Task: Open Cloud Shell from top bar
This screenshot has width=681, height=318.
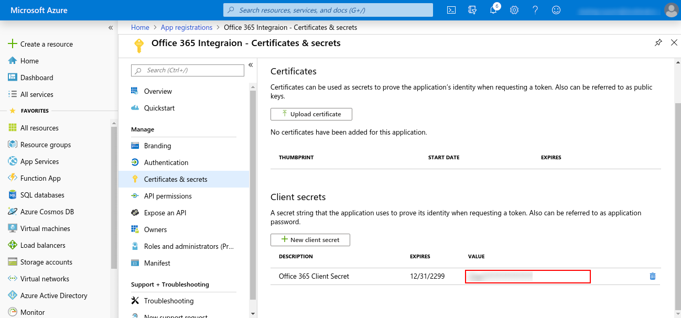Action: pos(451,10)
